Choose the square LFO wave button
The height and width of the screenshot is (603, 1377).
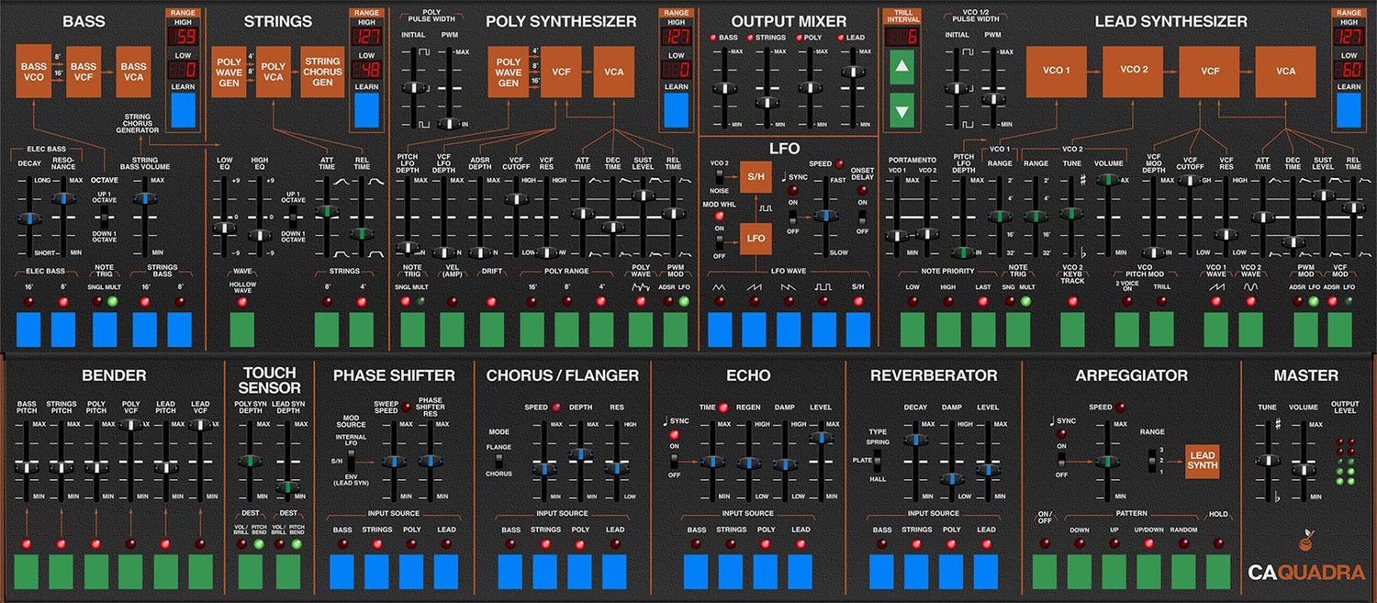point(823,329)
